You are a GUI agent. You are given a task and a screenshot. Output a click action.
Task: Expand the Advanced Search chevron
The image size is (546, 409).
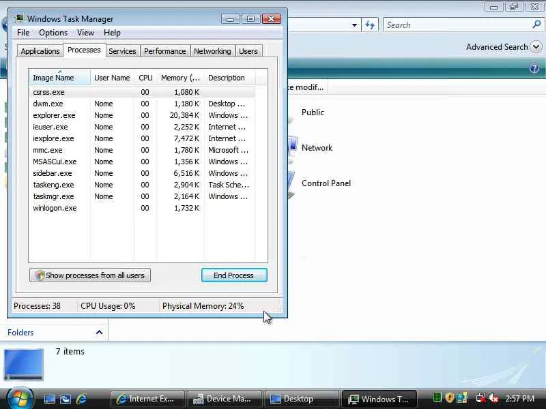536,47
